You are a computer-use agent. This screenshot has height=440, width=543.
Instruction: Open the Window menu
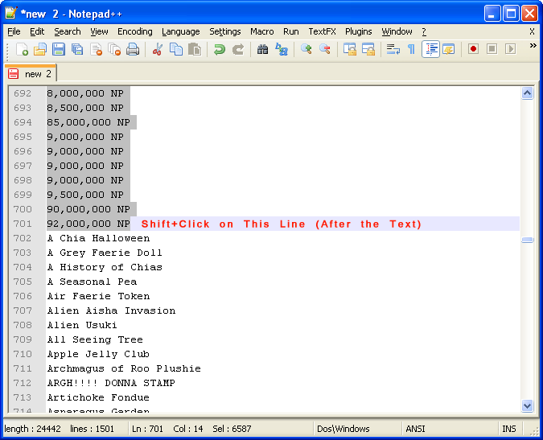tap(397, 31)
